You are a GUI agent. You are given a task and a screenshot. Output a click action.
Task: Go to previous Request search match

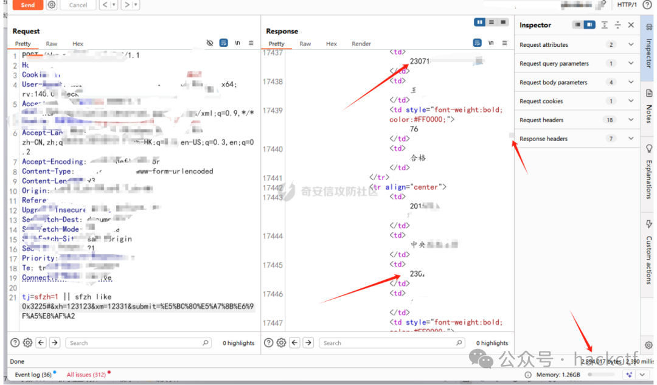click(41, 342)
